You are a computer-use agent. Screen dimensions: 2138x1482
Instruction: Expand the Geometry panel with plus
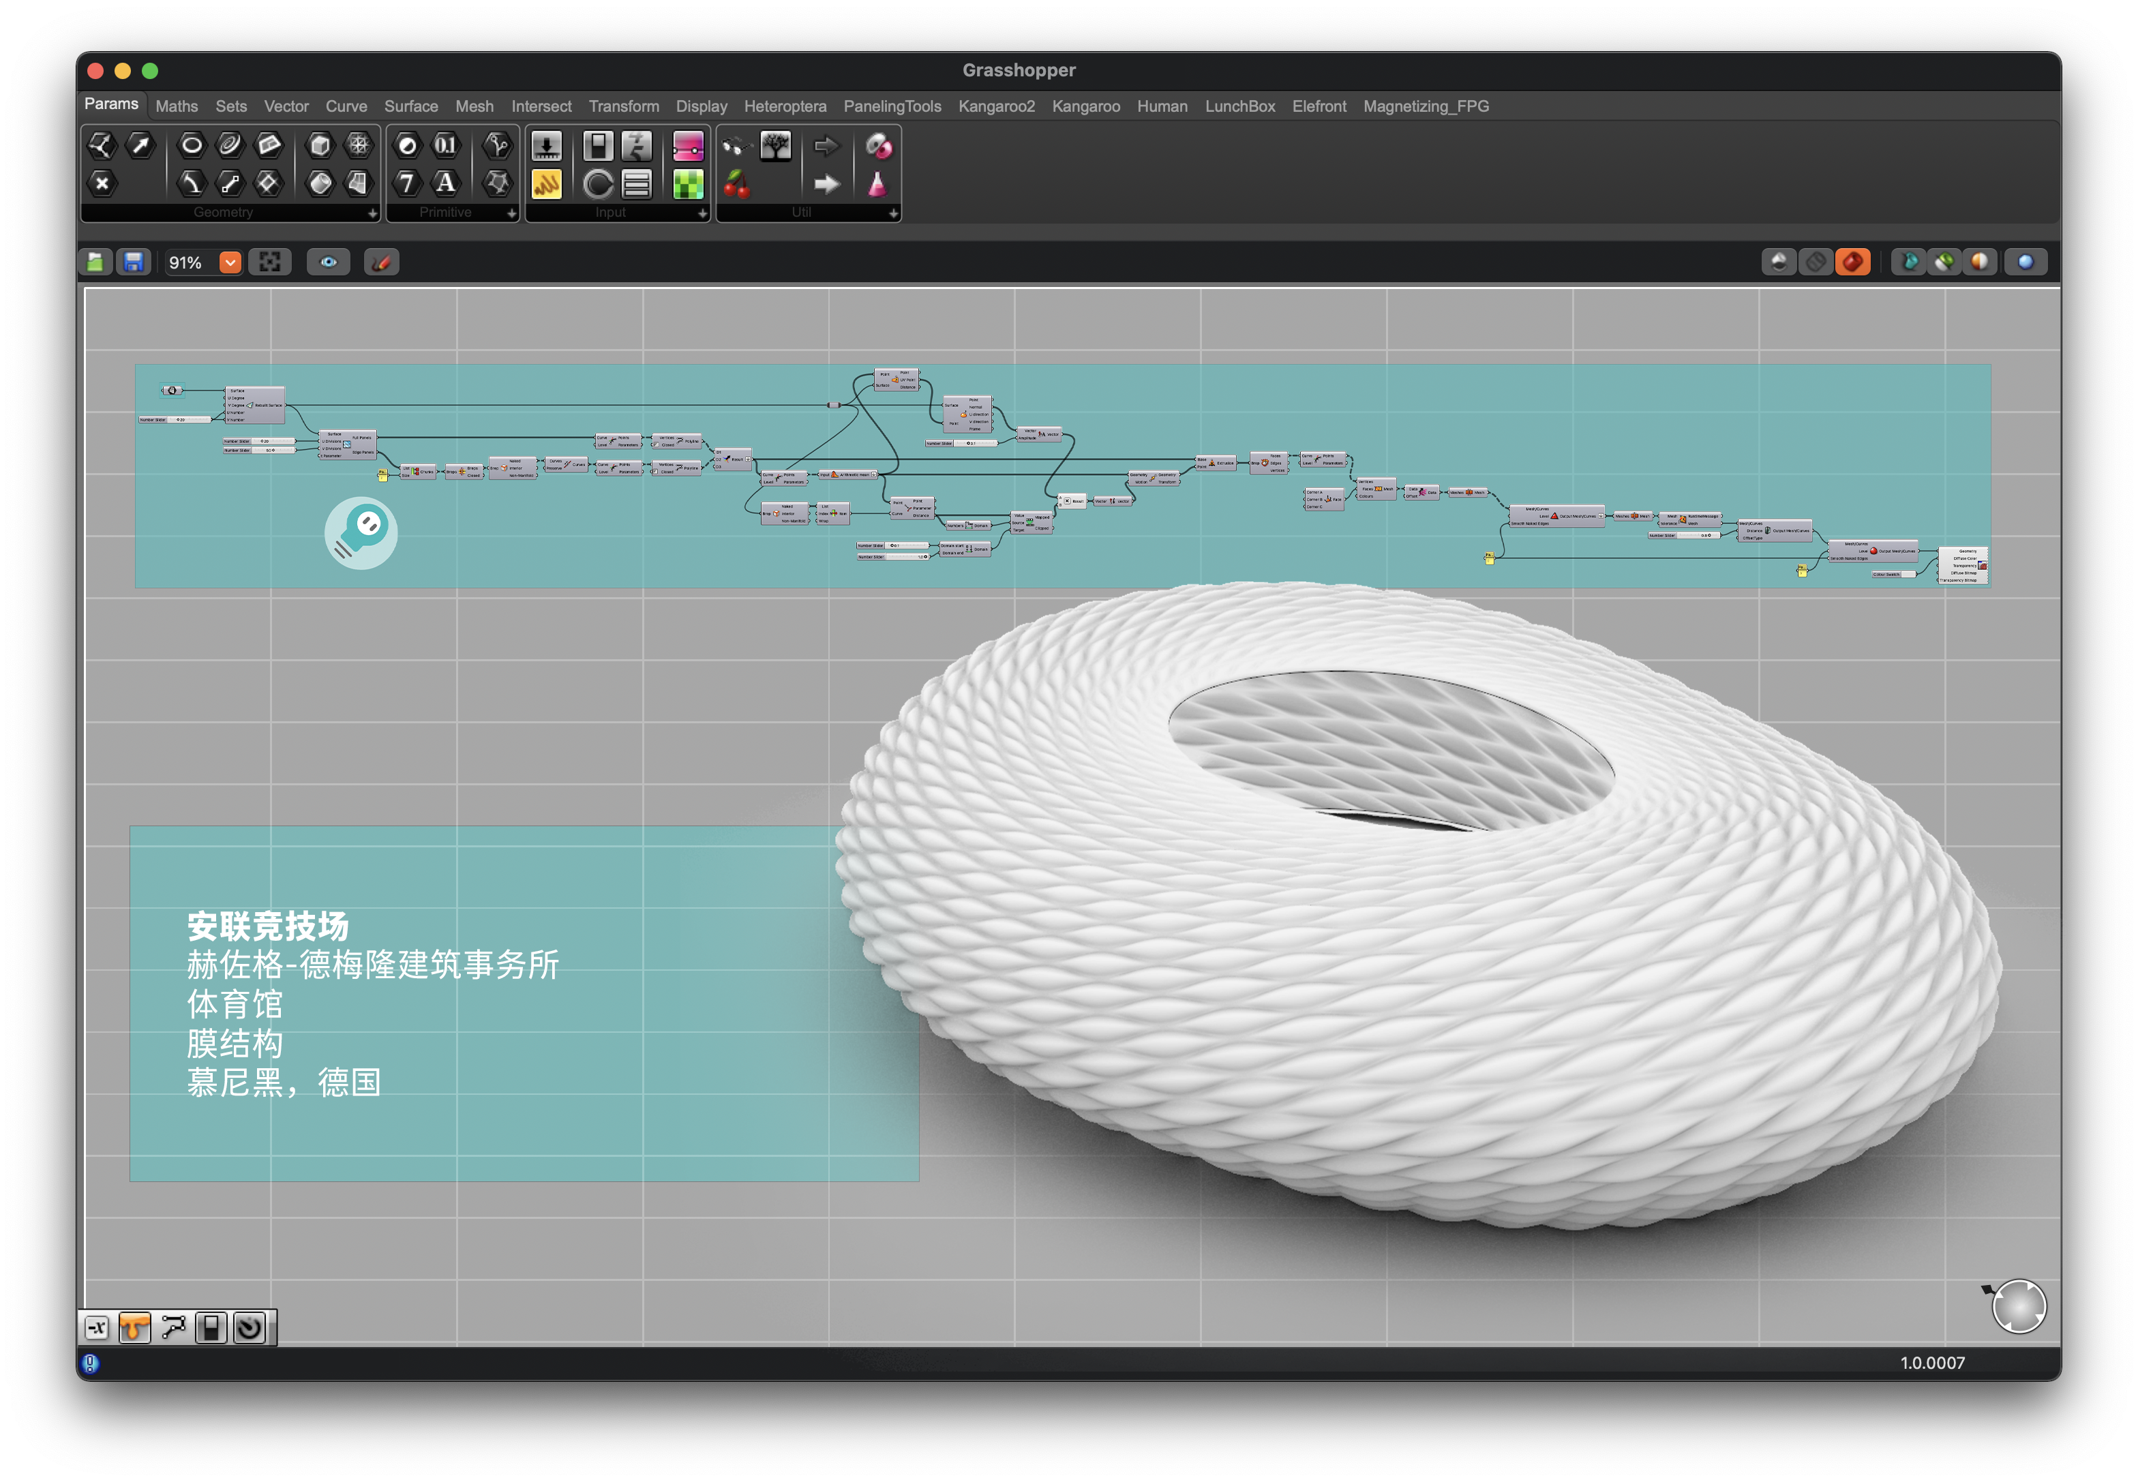point(372,213)
